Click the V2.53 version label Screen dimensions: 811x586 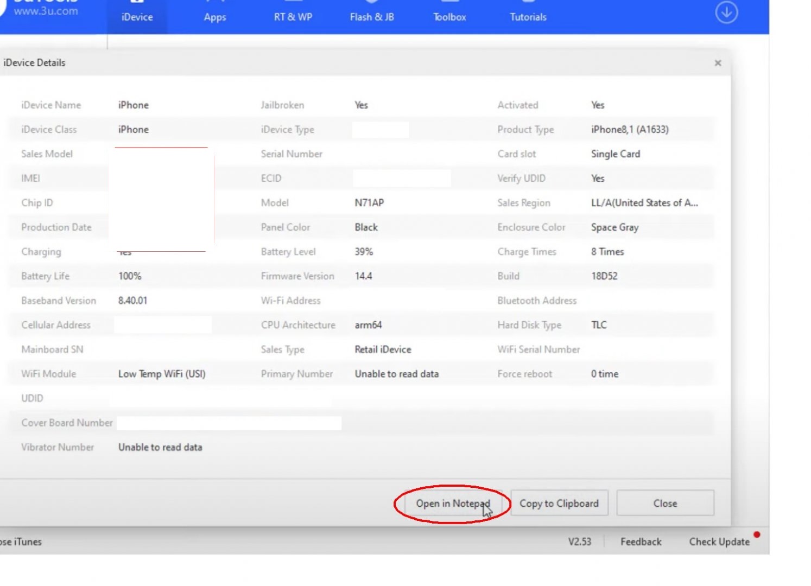click(579, 542)
